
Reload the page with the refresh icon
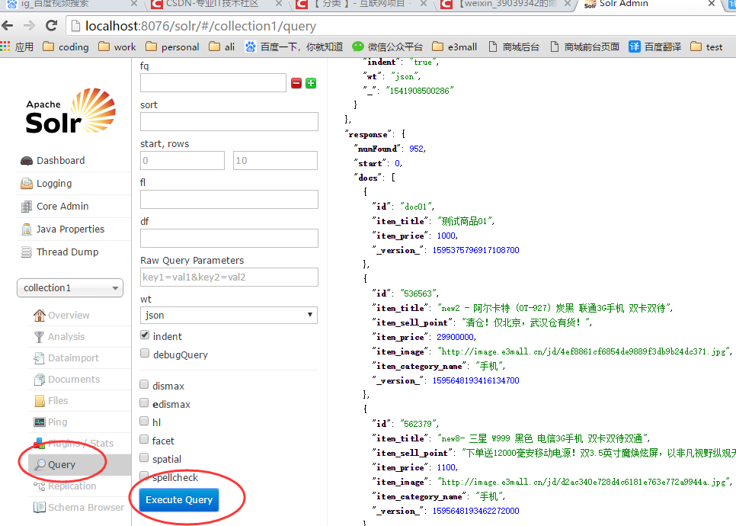(x=52, y=26)
